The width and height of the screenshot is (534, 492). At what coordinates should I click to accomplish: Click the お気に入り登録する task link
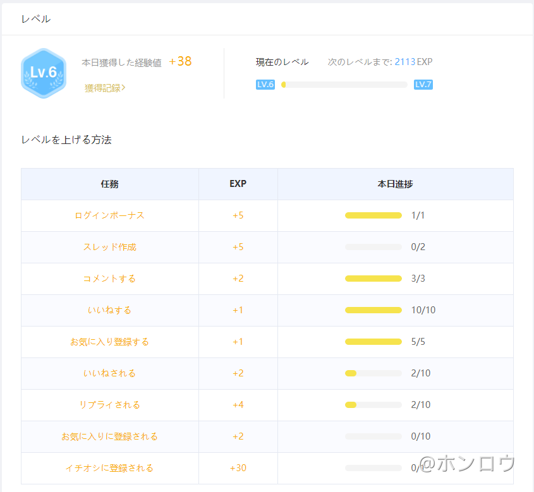109,342
